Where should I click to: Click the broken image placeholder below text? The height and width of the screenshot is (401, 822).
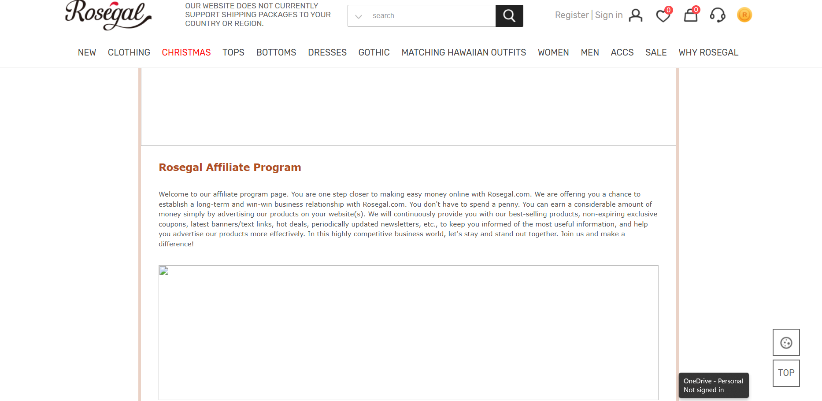408,332
